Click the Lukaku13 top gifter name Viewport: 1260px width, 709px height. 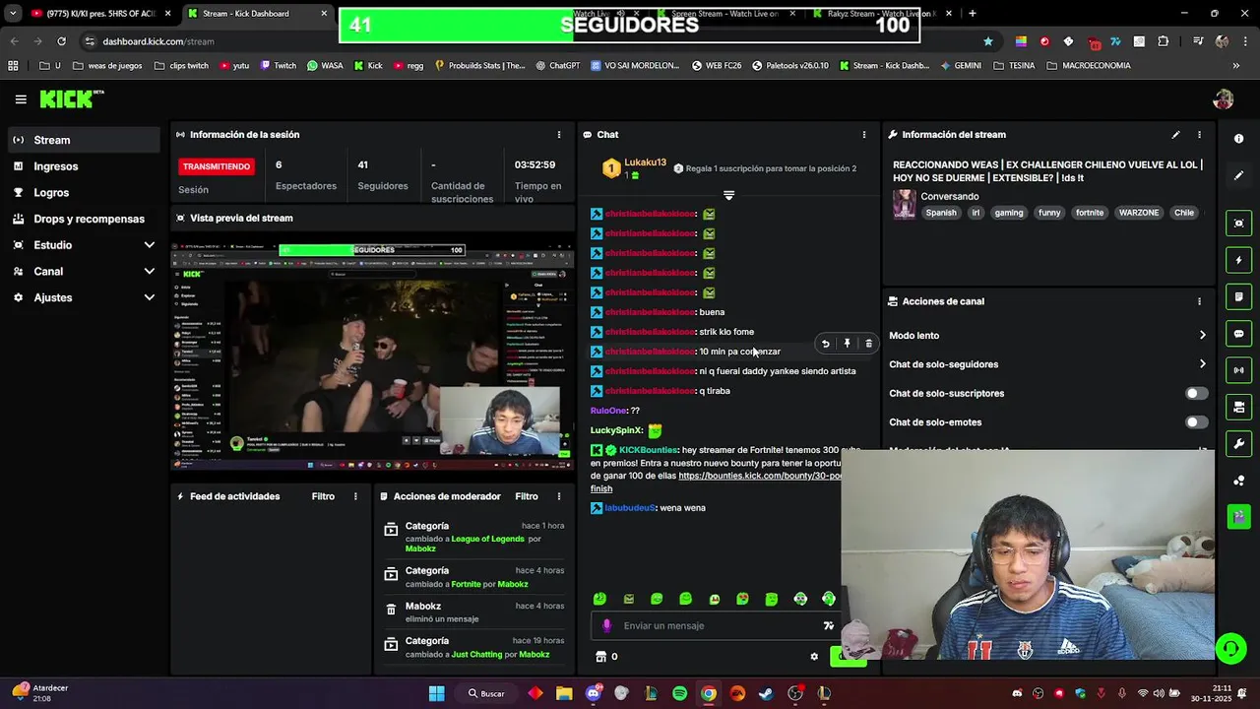tap(645, 162)
